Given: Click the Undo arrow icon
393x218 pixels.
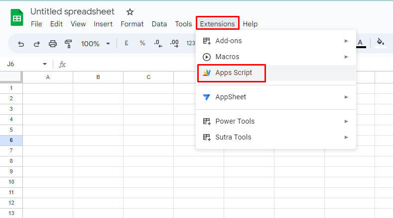Looking at the screenshot, I should (21, 44).
